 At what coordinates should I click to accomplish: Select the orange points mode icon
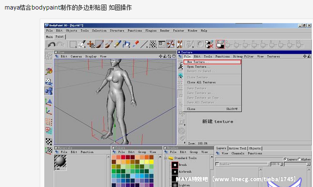coord(49,122)
